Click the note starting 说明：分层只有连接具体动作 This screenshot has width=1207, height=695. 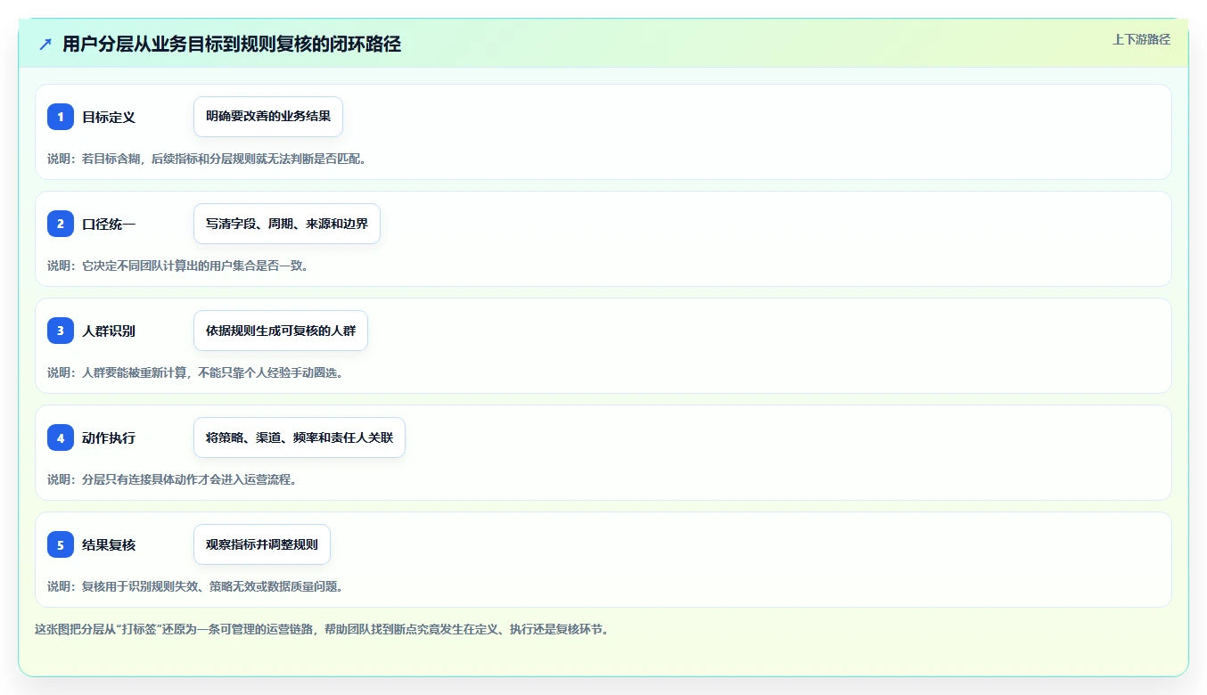(172, 479)
